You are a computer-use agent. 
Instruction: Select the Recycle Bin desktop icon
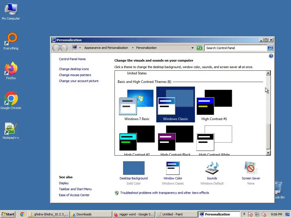click(x=280, y=190)
